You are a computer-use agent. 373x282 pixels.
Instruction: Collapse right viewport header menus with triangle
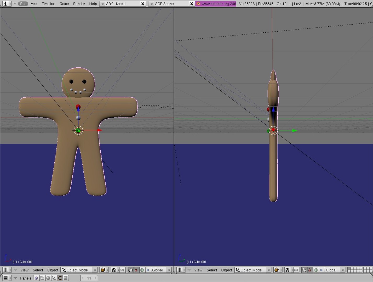tap(189, 270)
